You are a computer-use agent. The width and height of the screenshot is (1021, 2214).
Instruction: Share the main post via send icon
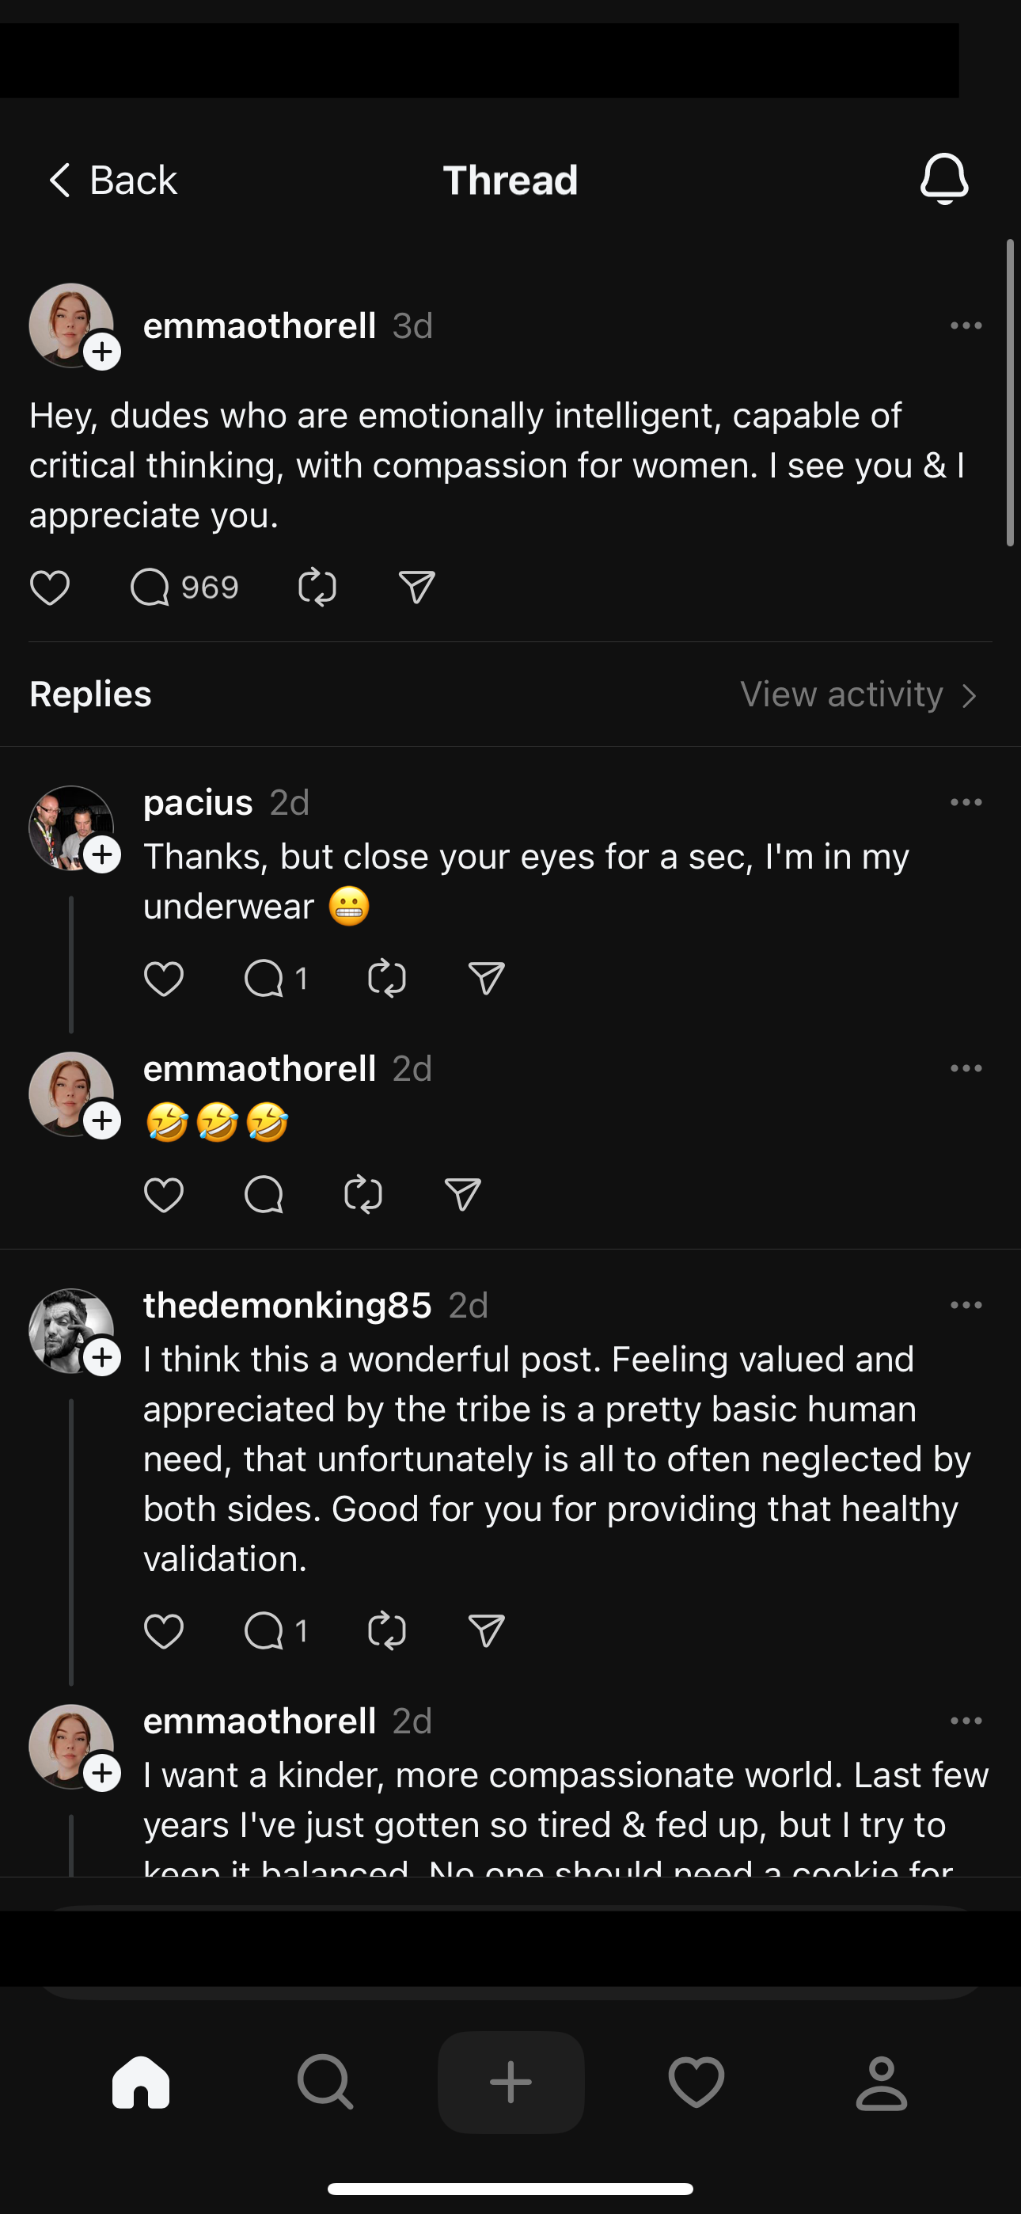[x=417, y=588]
